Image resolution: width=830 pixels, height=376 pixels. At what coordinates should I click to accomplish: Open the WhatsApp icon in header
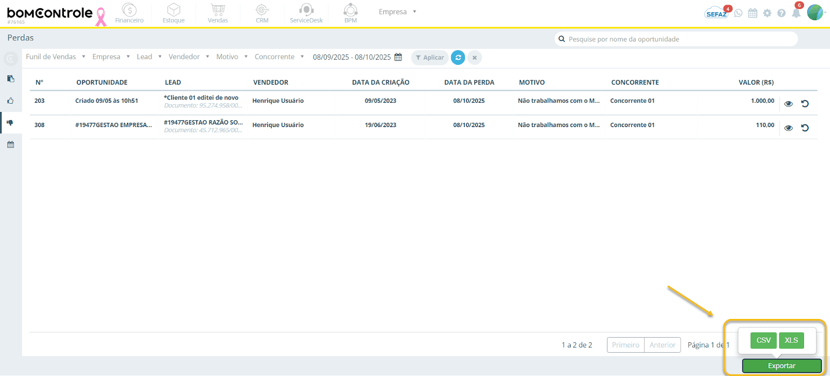[738, 13]
